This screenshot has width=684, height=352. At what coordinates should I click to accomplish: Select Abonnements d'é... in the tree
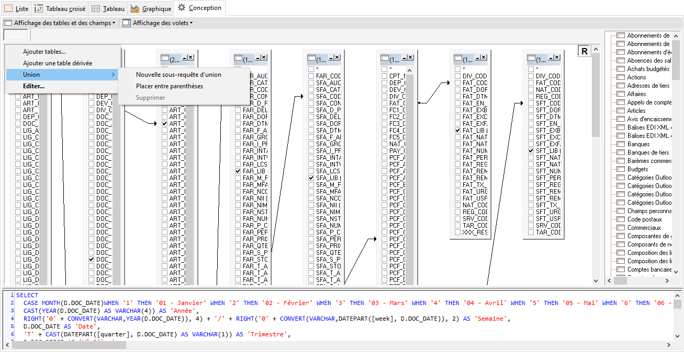tap(649, 52)
